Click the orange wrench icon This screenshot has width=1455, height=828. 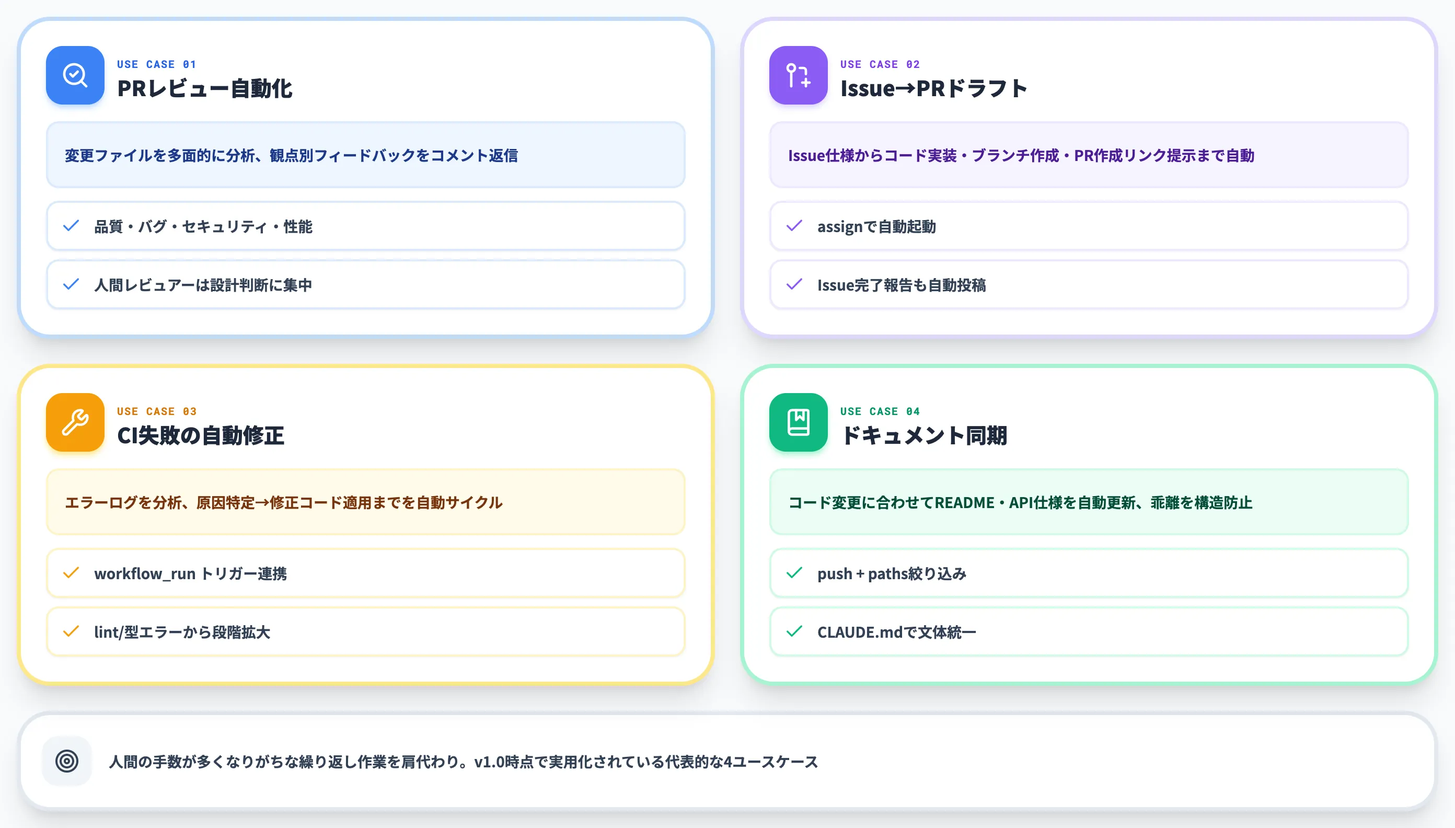point(75,422)
